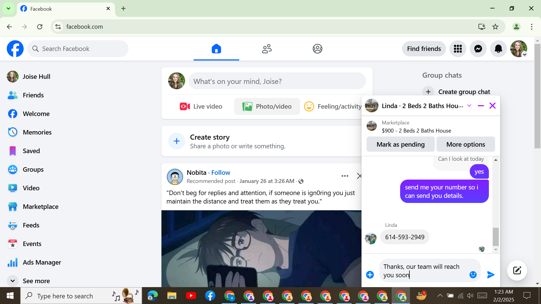Viewport: 541px width, 304px height.
Task: Send the typed chat message
Action: coord(491,275)
